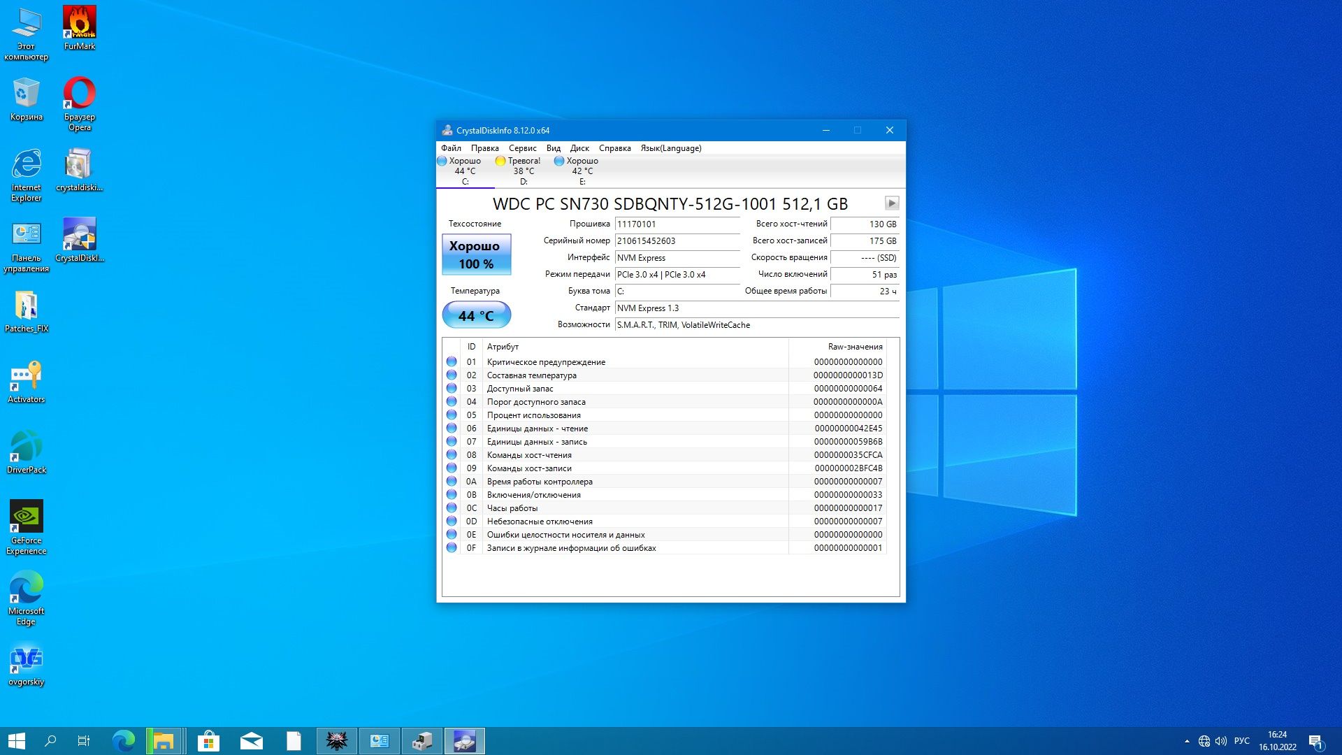Select the Activators desktop icon
Screen dimensions: 1342x755
point(26,381)
